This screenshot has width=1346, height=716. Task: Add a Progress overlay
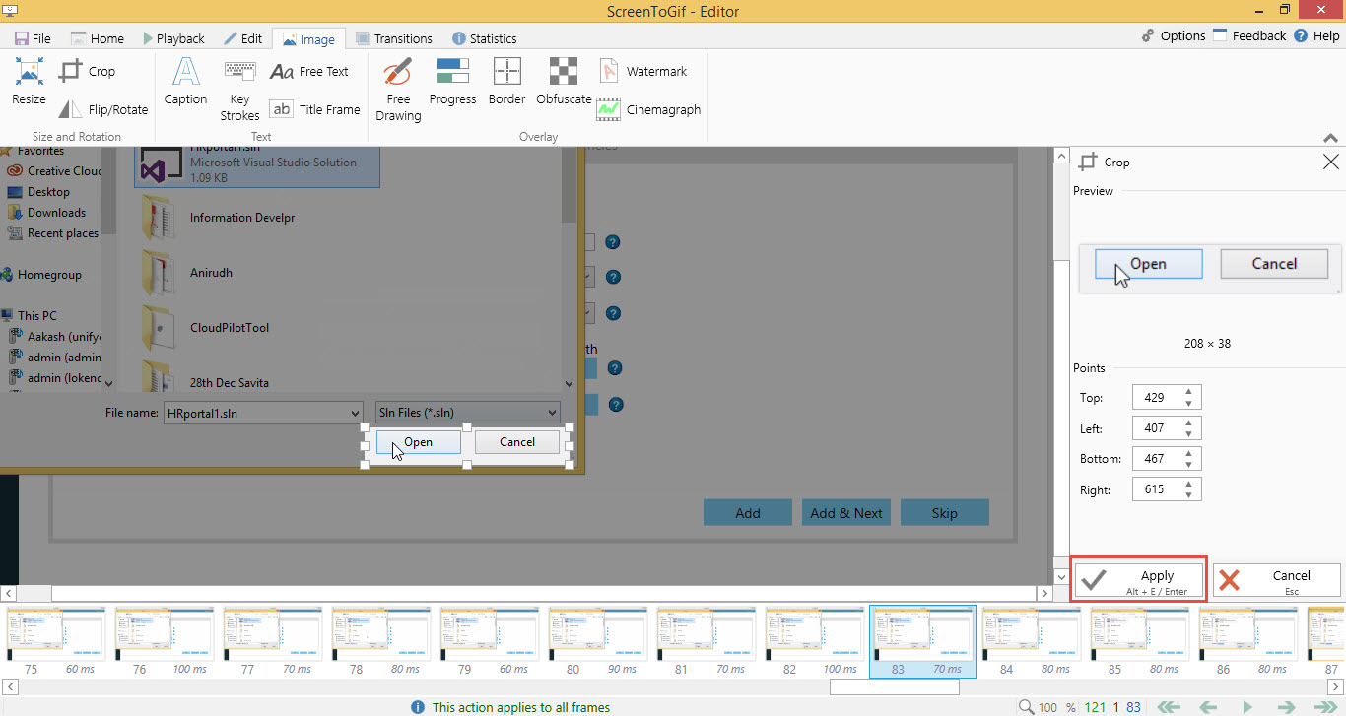452,82
